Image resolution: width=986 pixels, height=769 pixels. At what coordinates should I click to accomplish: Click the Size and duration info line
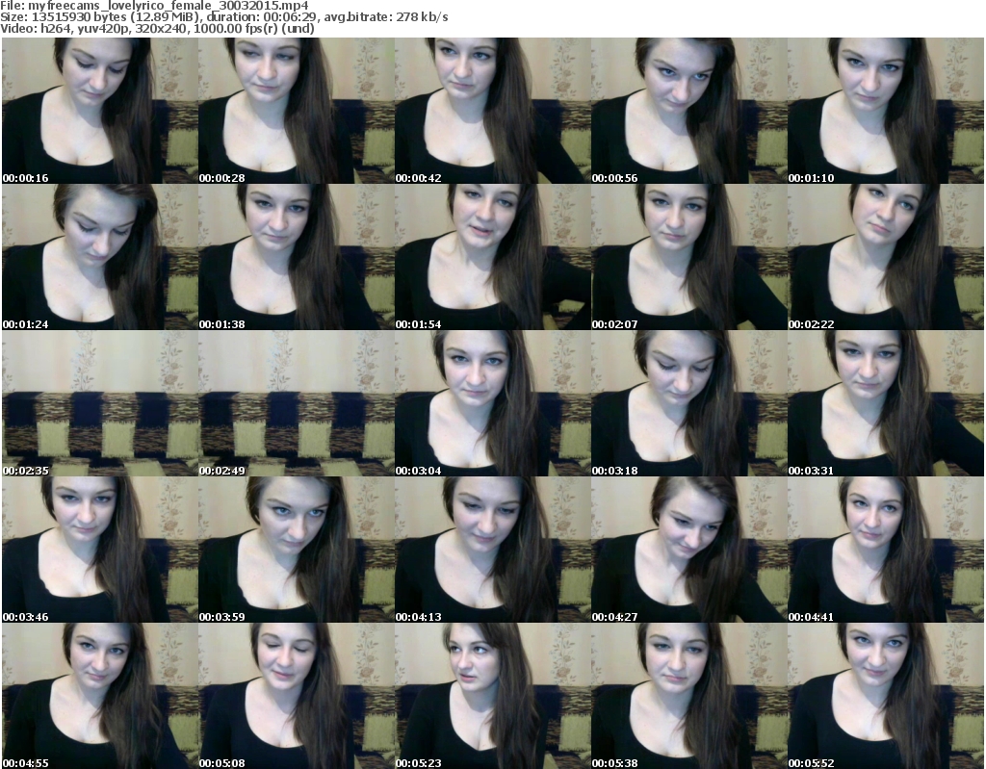tap(223, 17)
